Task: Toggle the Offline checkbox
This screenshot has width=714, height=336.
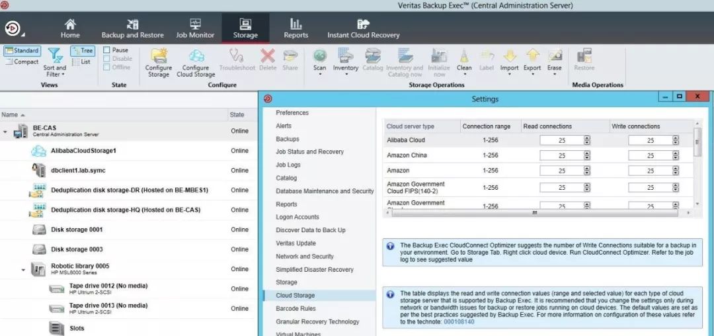Action: [106, 67]
